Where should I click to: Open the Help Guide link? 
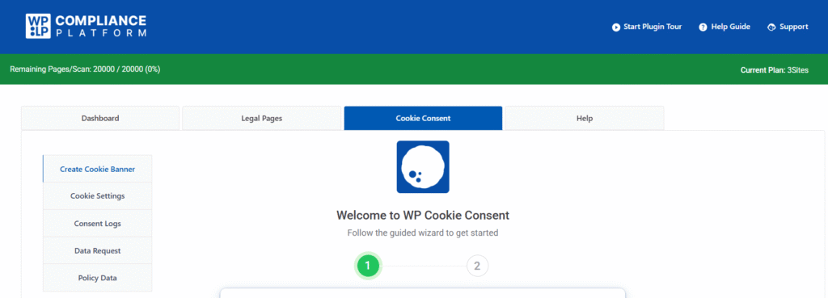724,27
